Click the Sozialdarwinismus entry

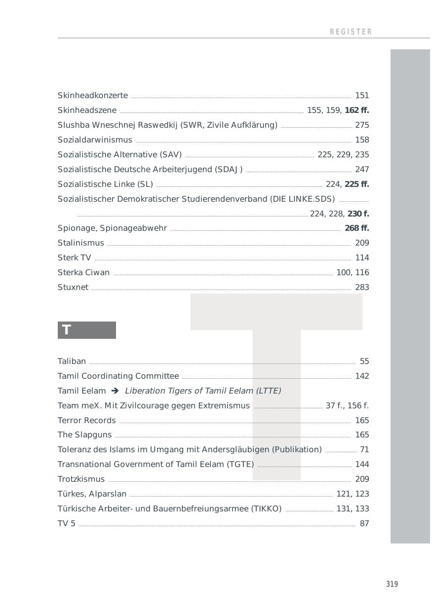pyautogui.click(x=95, y=140)
